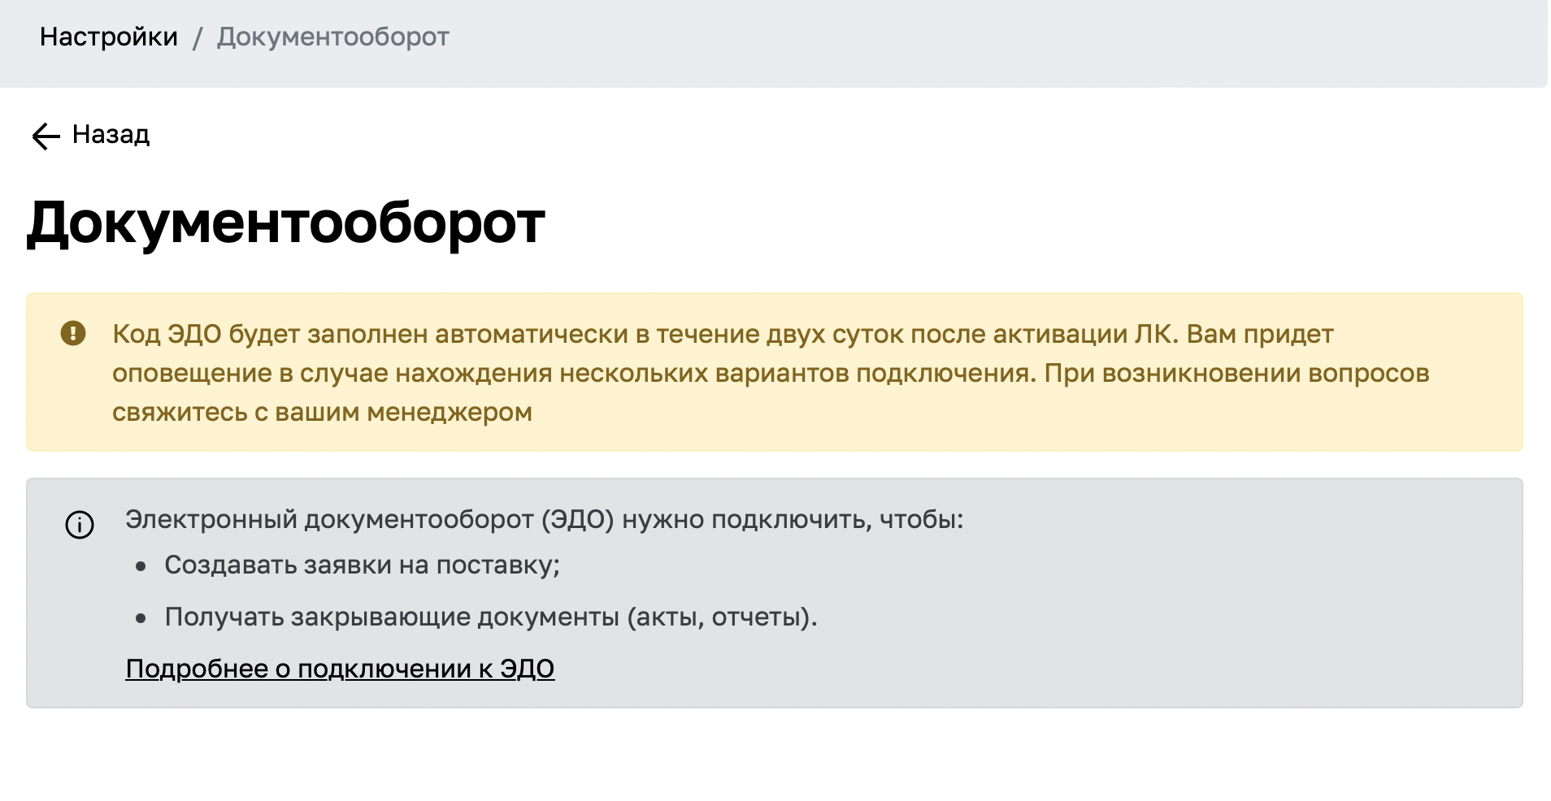Go back via the Назад label

pyautogui.click(x=111, y=134)
